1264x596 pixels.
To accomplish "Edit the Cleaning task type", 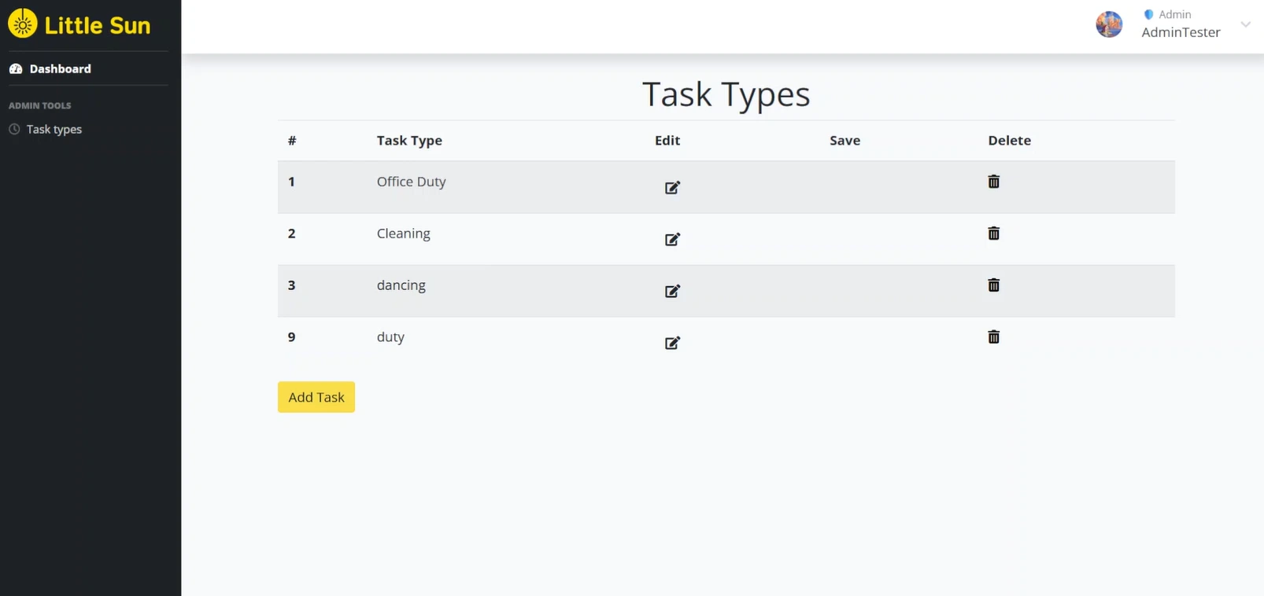I will tap(672, 239).
